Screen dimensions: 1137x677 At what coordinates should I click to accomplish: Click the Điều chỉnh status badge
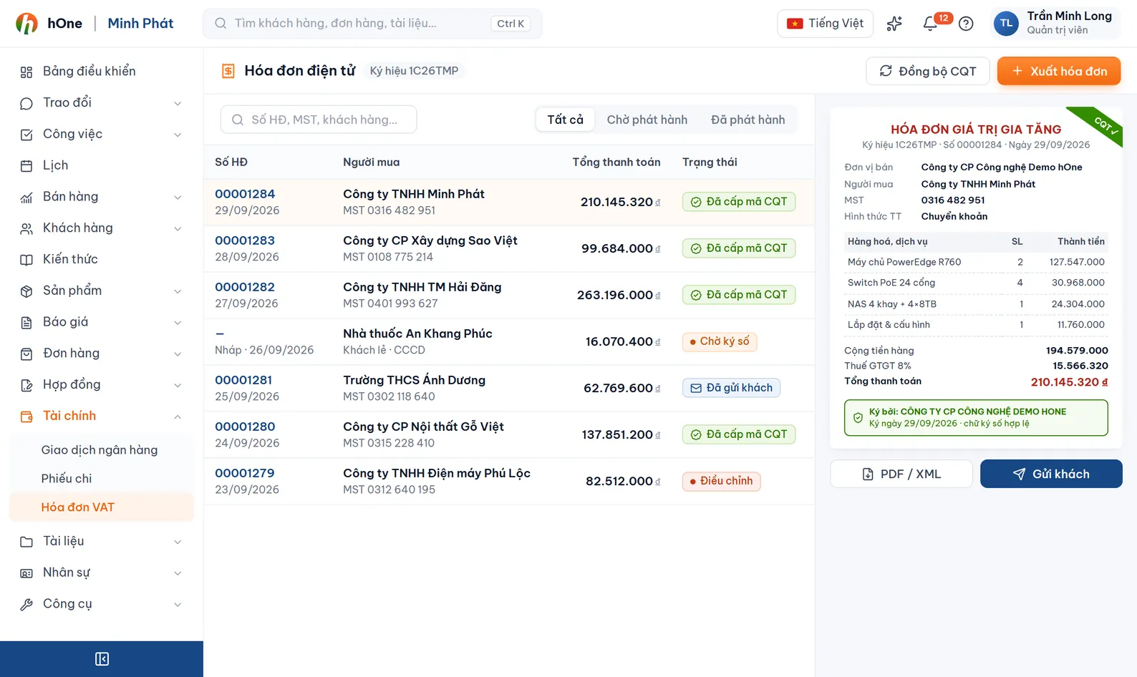tap(721, 481)
